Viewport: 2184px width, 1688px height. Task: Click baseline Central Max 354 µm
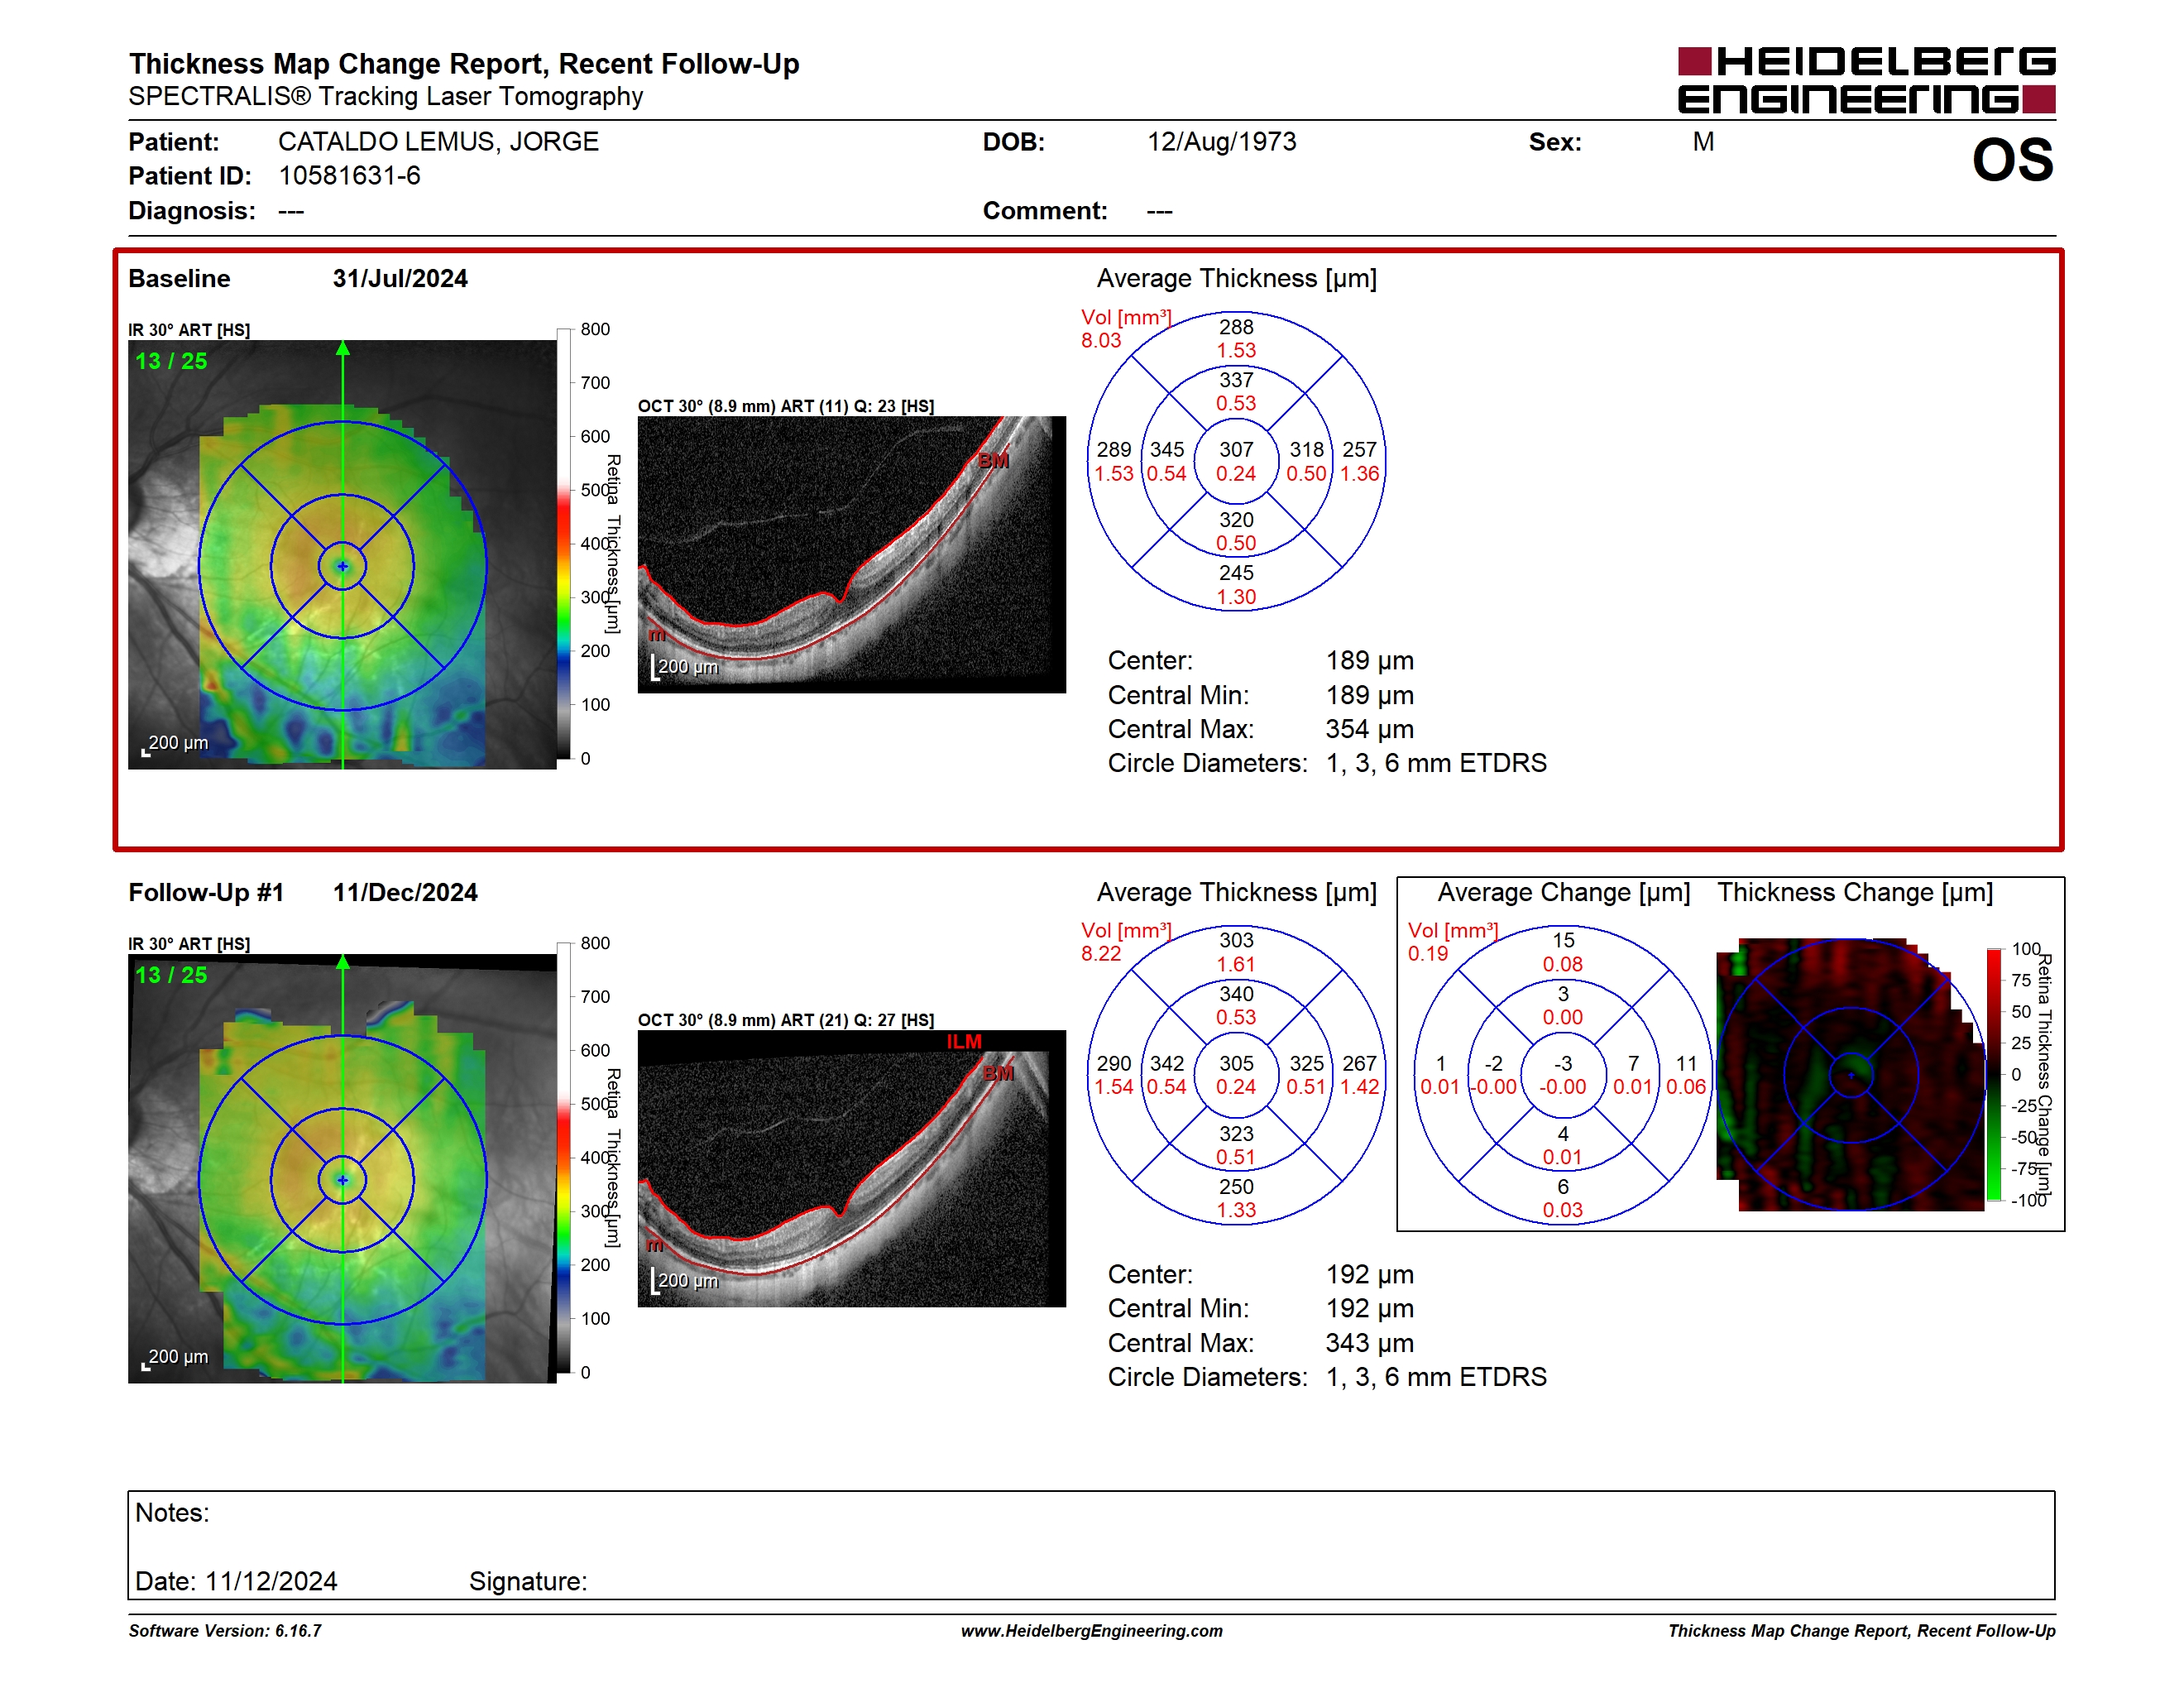click(x=1370, y=729)
